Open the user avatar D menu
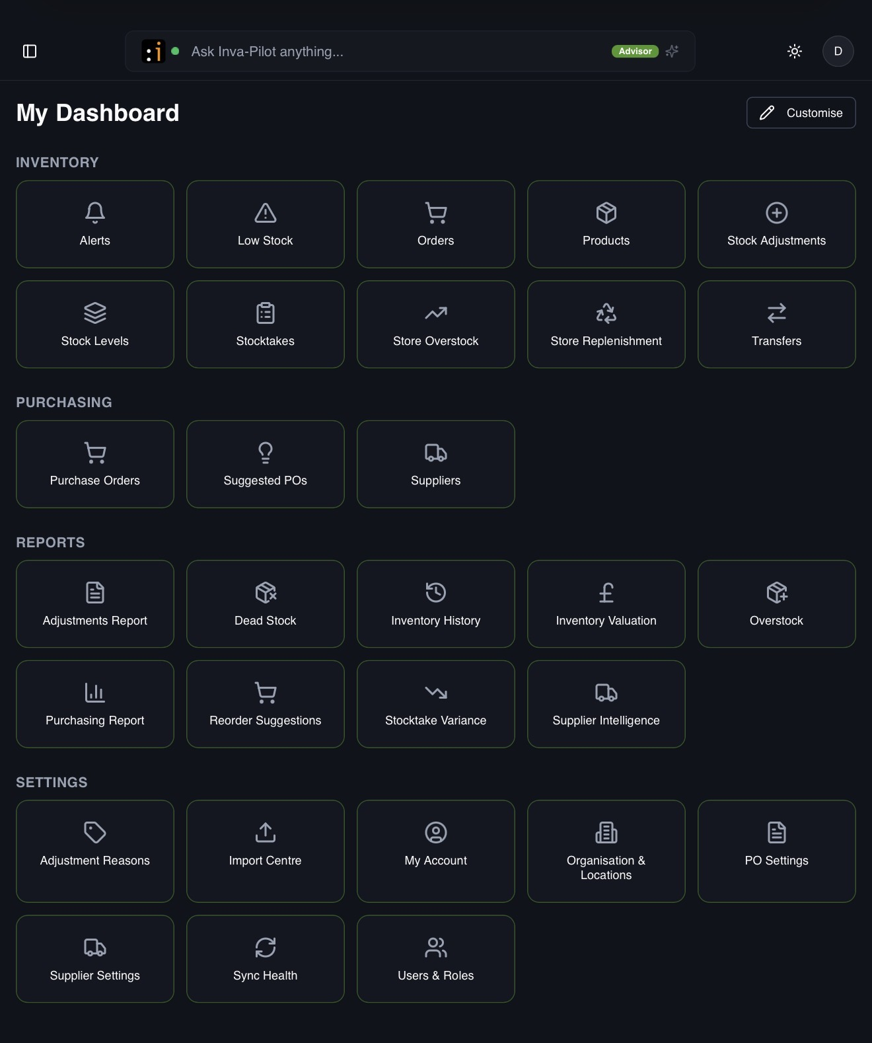 coord(838,52)
